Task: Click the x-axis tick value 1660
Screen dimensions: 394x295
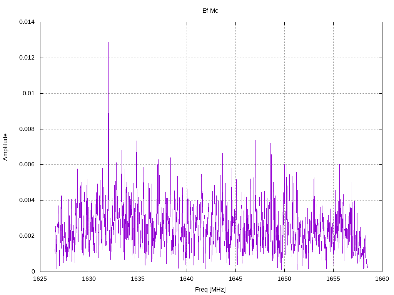Action: click(382, 279)
